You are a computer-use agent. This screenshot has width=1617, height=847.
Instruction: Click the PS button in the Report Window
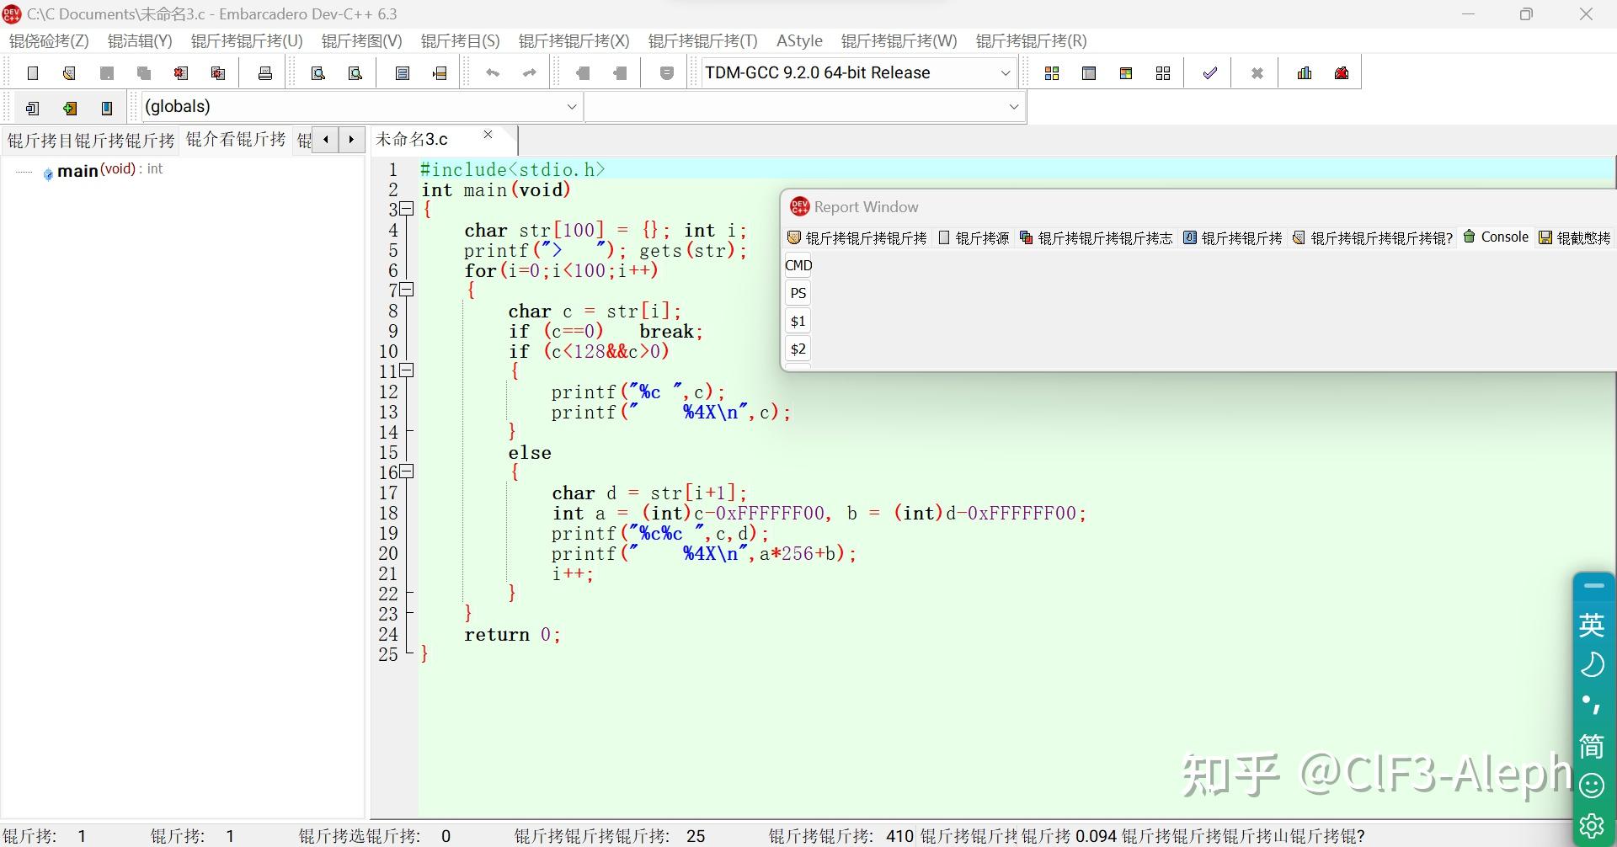coord(798,293)
